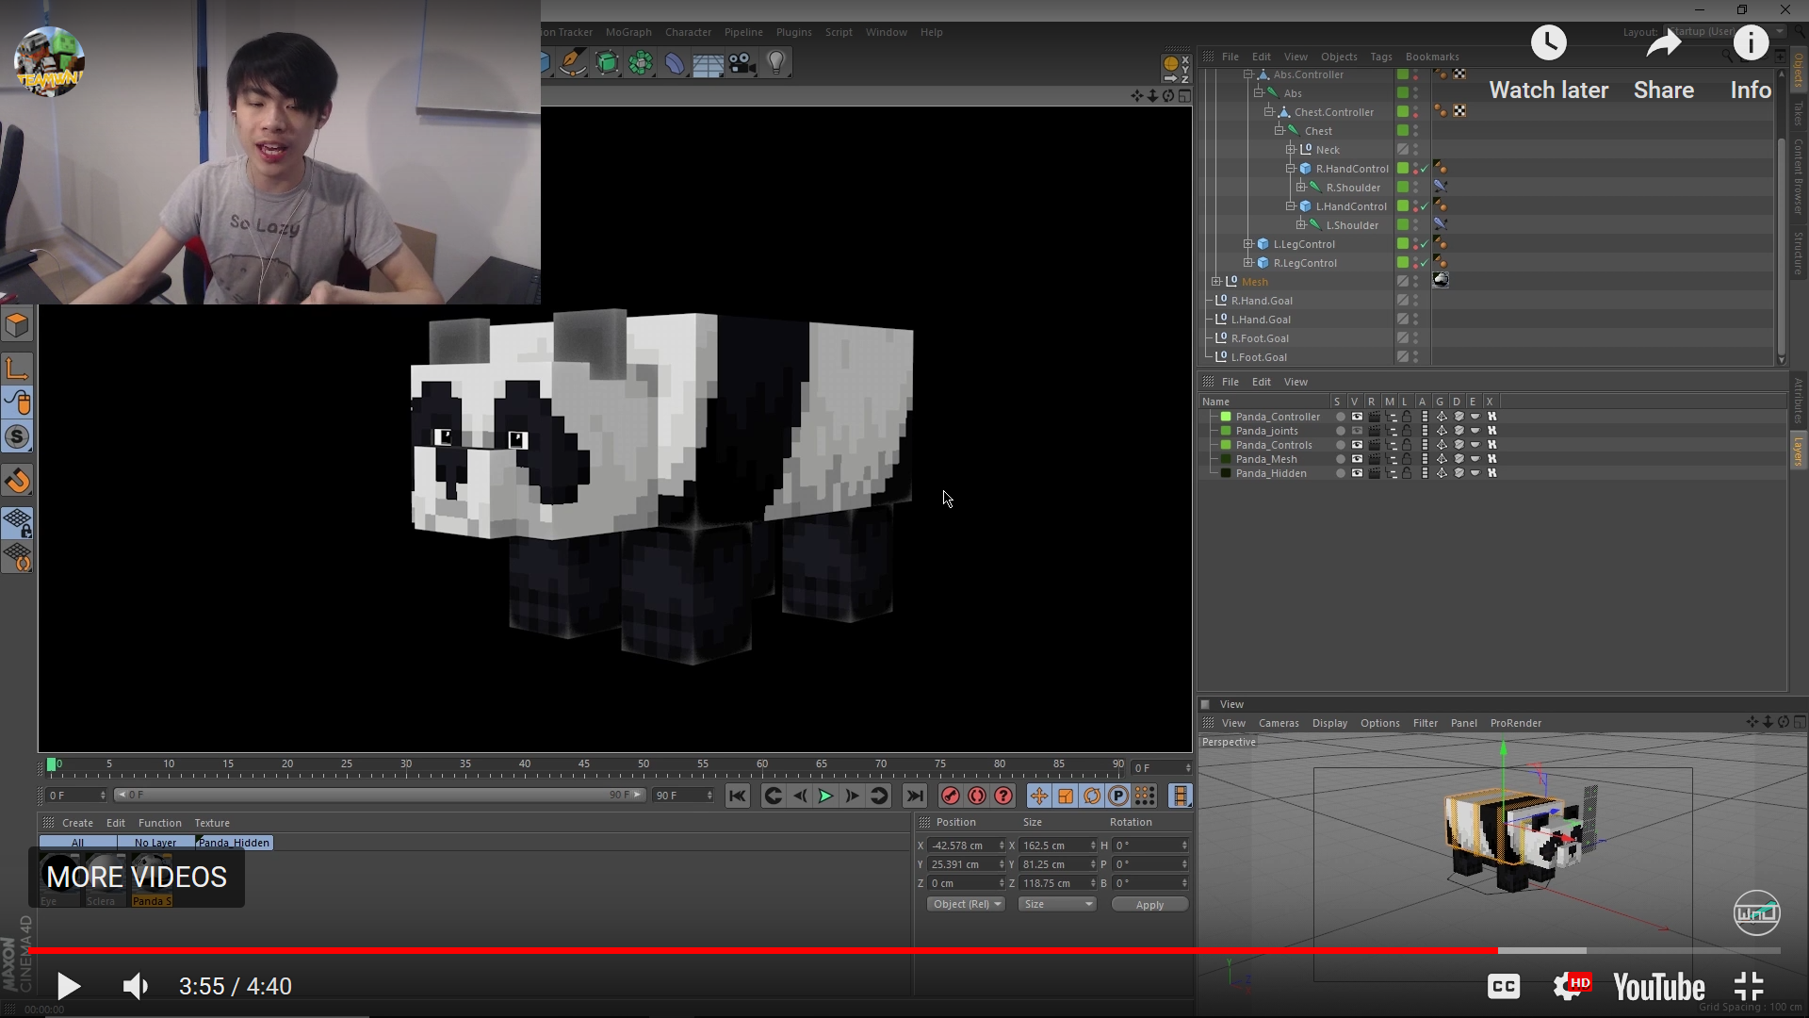Select the blue Bend deformer icon

(675, 63)
